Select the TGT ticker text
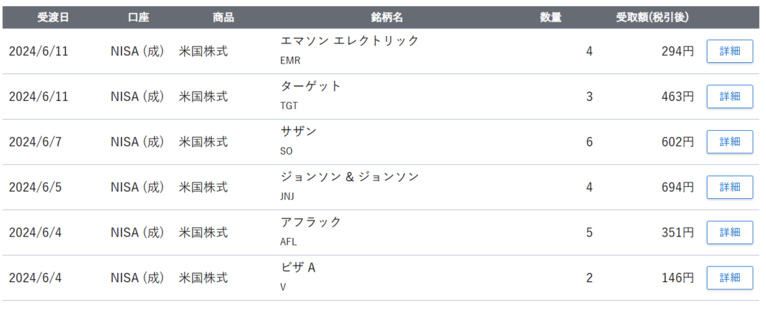Image resolution: width=766 pixels, height=309 pixels. 289,106
